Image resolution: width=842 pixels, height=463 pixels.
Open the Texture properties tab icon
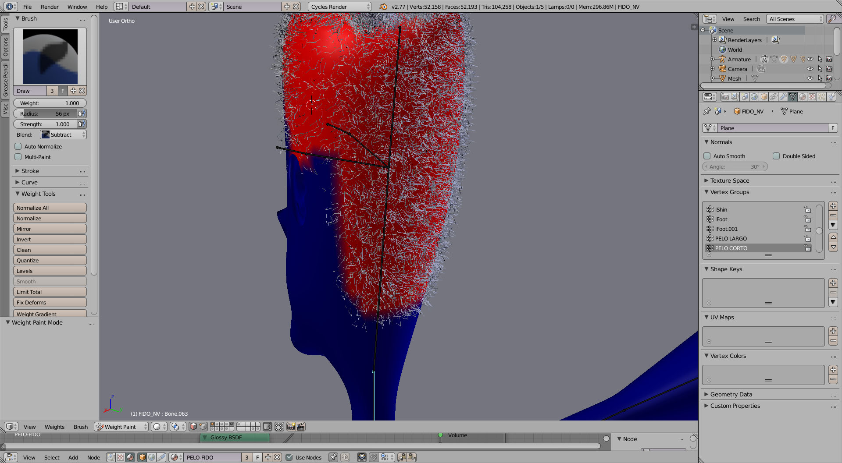click(x=812, y=97)
